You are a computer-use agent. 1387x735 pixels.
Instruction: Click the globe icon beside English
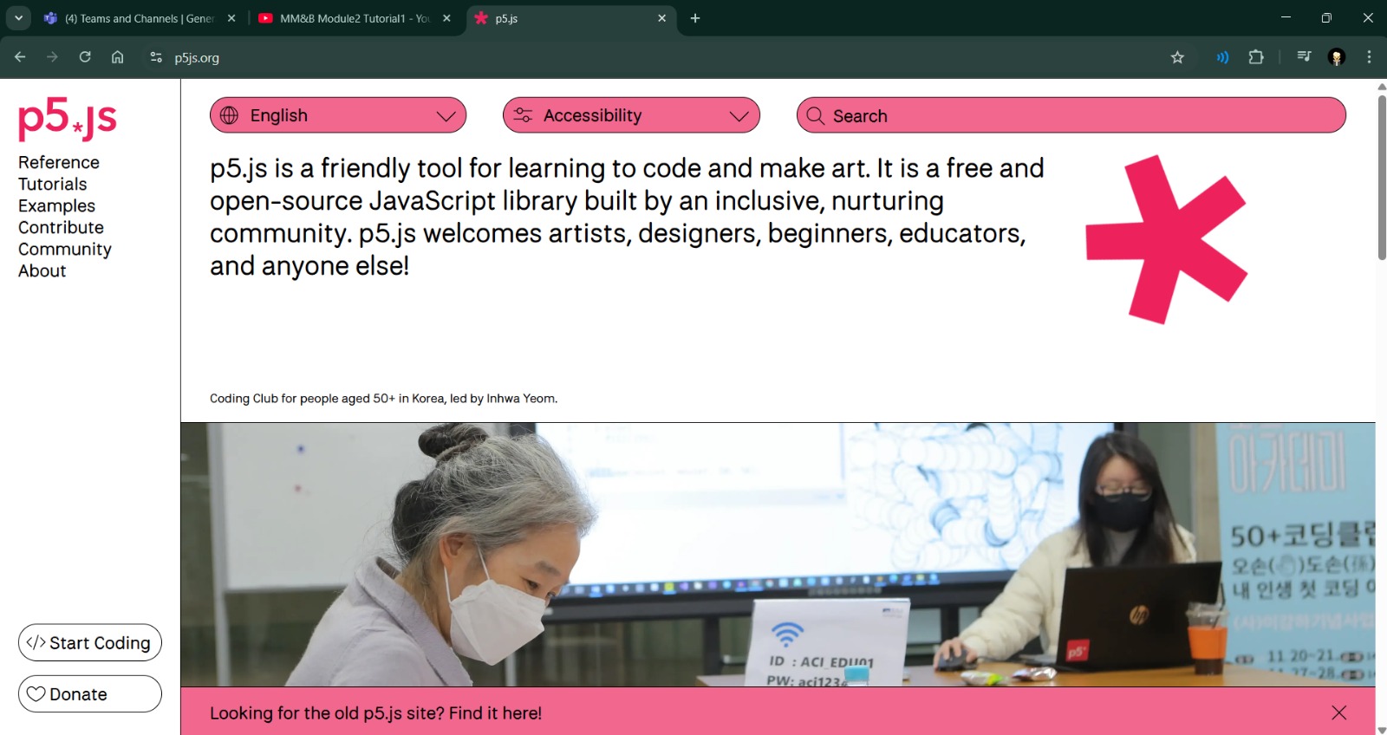point(229,115)
